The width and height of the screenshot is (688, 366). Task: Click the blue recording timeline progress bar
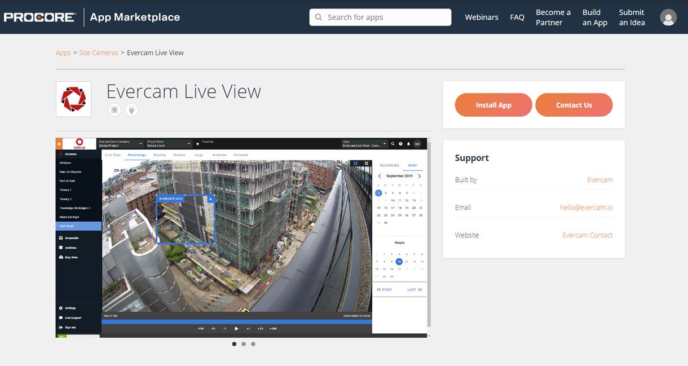click(237, 321)
